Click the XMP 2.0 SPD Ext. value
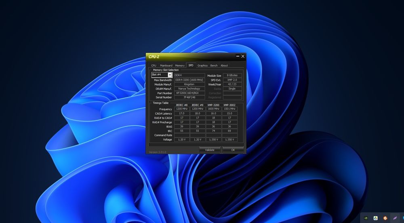The image size is (404, 223). [x=232, y=80]
